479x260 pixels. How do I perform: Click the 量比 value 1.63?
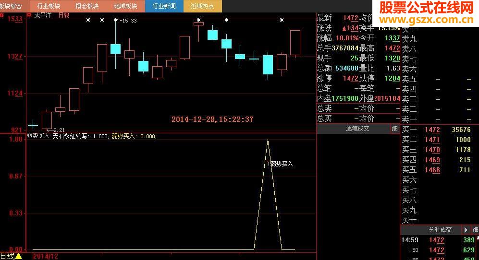pos(393,68)
